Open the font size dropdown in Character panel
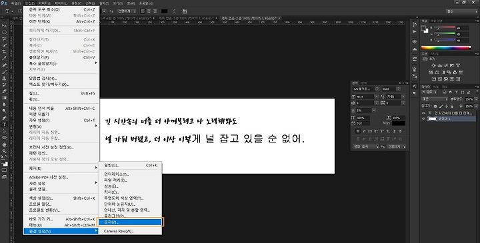Viewport: 480px width, 243px height. point(377,97)
